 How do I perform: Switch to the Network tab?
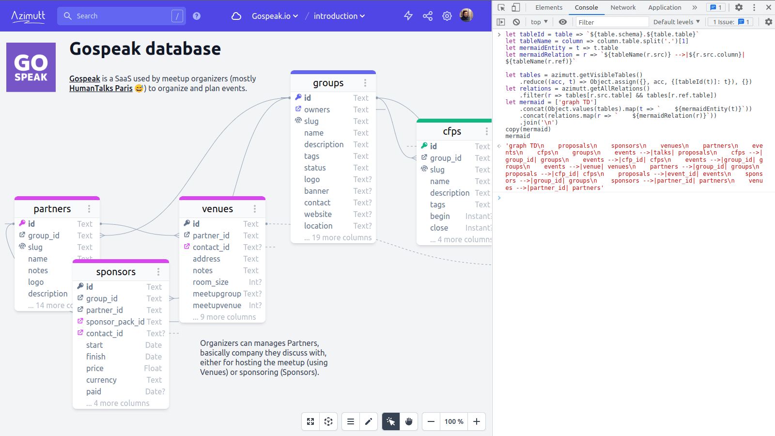(623, 7)
